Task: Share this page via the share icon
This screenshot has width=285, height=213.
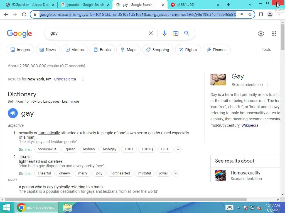Action: click(x=241, y=14)
